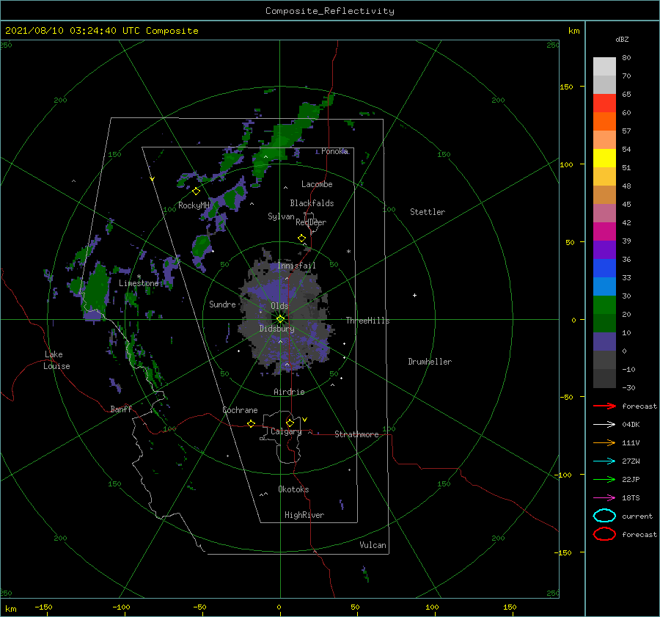
Task: Click the Okotoks label
Action: (x=293, y=489)
